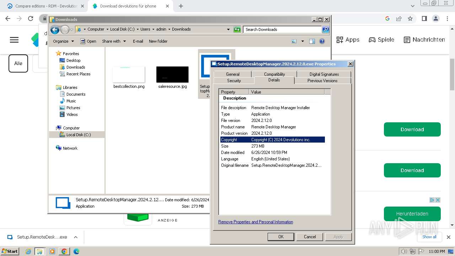Expand address bar history dropdown
455x256 pixels.
pos(228,30)
